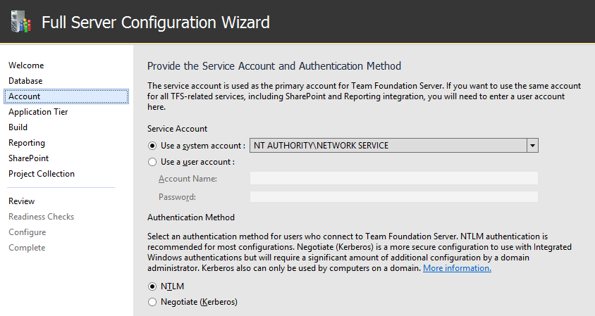Open the Application Tier step
The width and height of the screenshot is (595, 316).
point(38,112)
